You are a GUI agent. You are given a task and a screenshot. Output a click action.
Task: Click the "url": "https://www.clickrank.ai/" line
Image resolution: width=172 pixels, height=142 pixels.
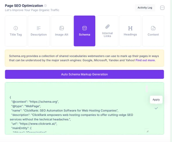[x=34, y=124]
